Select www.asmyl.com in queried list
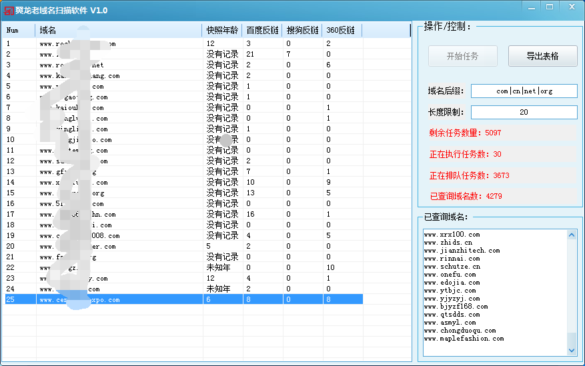The image size is (585, 366). click(450, 323)
